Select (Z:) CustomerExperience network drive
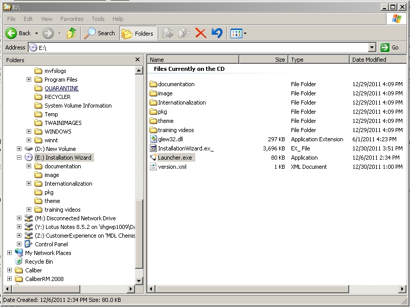This screenshot has width=410, height=307. [x=85, y=236]
